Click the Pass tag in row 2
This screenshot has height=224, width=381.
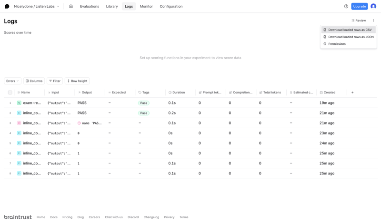(144, 113)
